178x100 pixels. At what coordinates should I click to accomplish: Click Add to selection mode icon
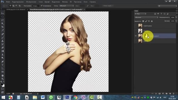point(13,6)
